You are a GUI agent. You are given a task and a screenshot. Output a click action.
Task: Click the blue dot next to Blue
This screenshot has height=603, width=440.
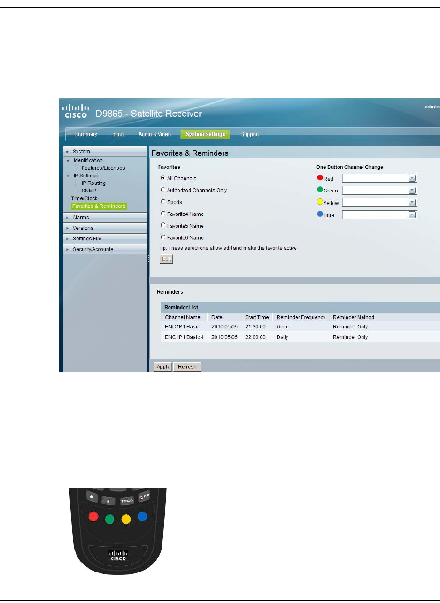320,214
